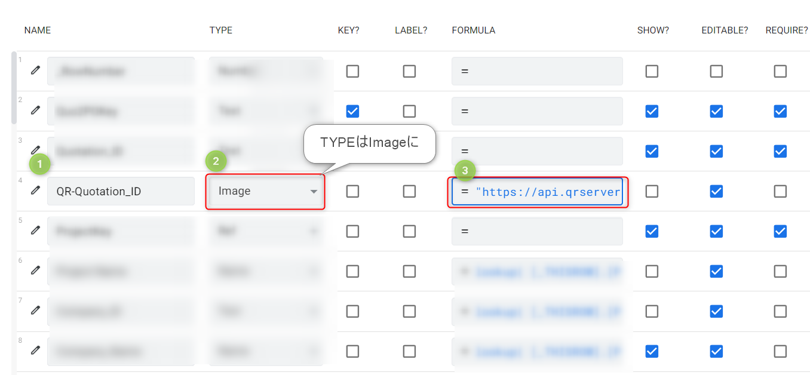Click the green step 3 marker badge
The image size is (810, 375).
click(465, 171)
